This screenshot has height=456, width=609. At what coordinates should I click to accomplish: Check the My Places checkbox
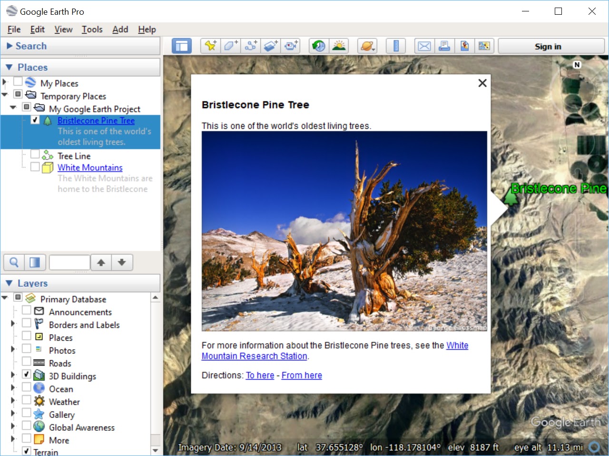[18, 81]
